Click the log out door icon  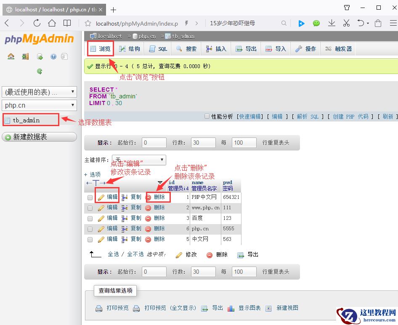click(x=25, y=56)
